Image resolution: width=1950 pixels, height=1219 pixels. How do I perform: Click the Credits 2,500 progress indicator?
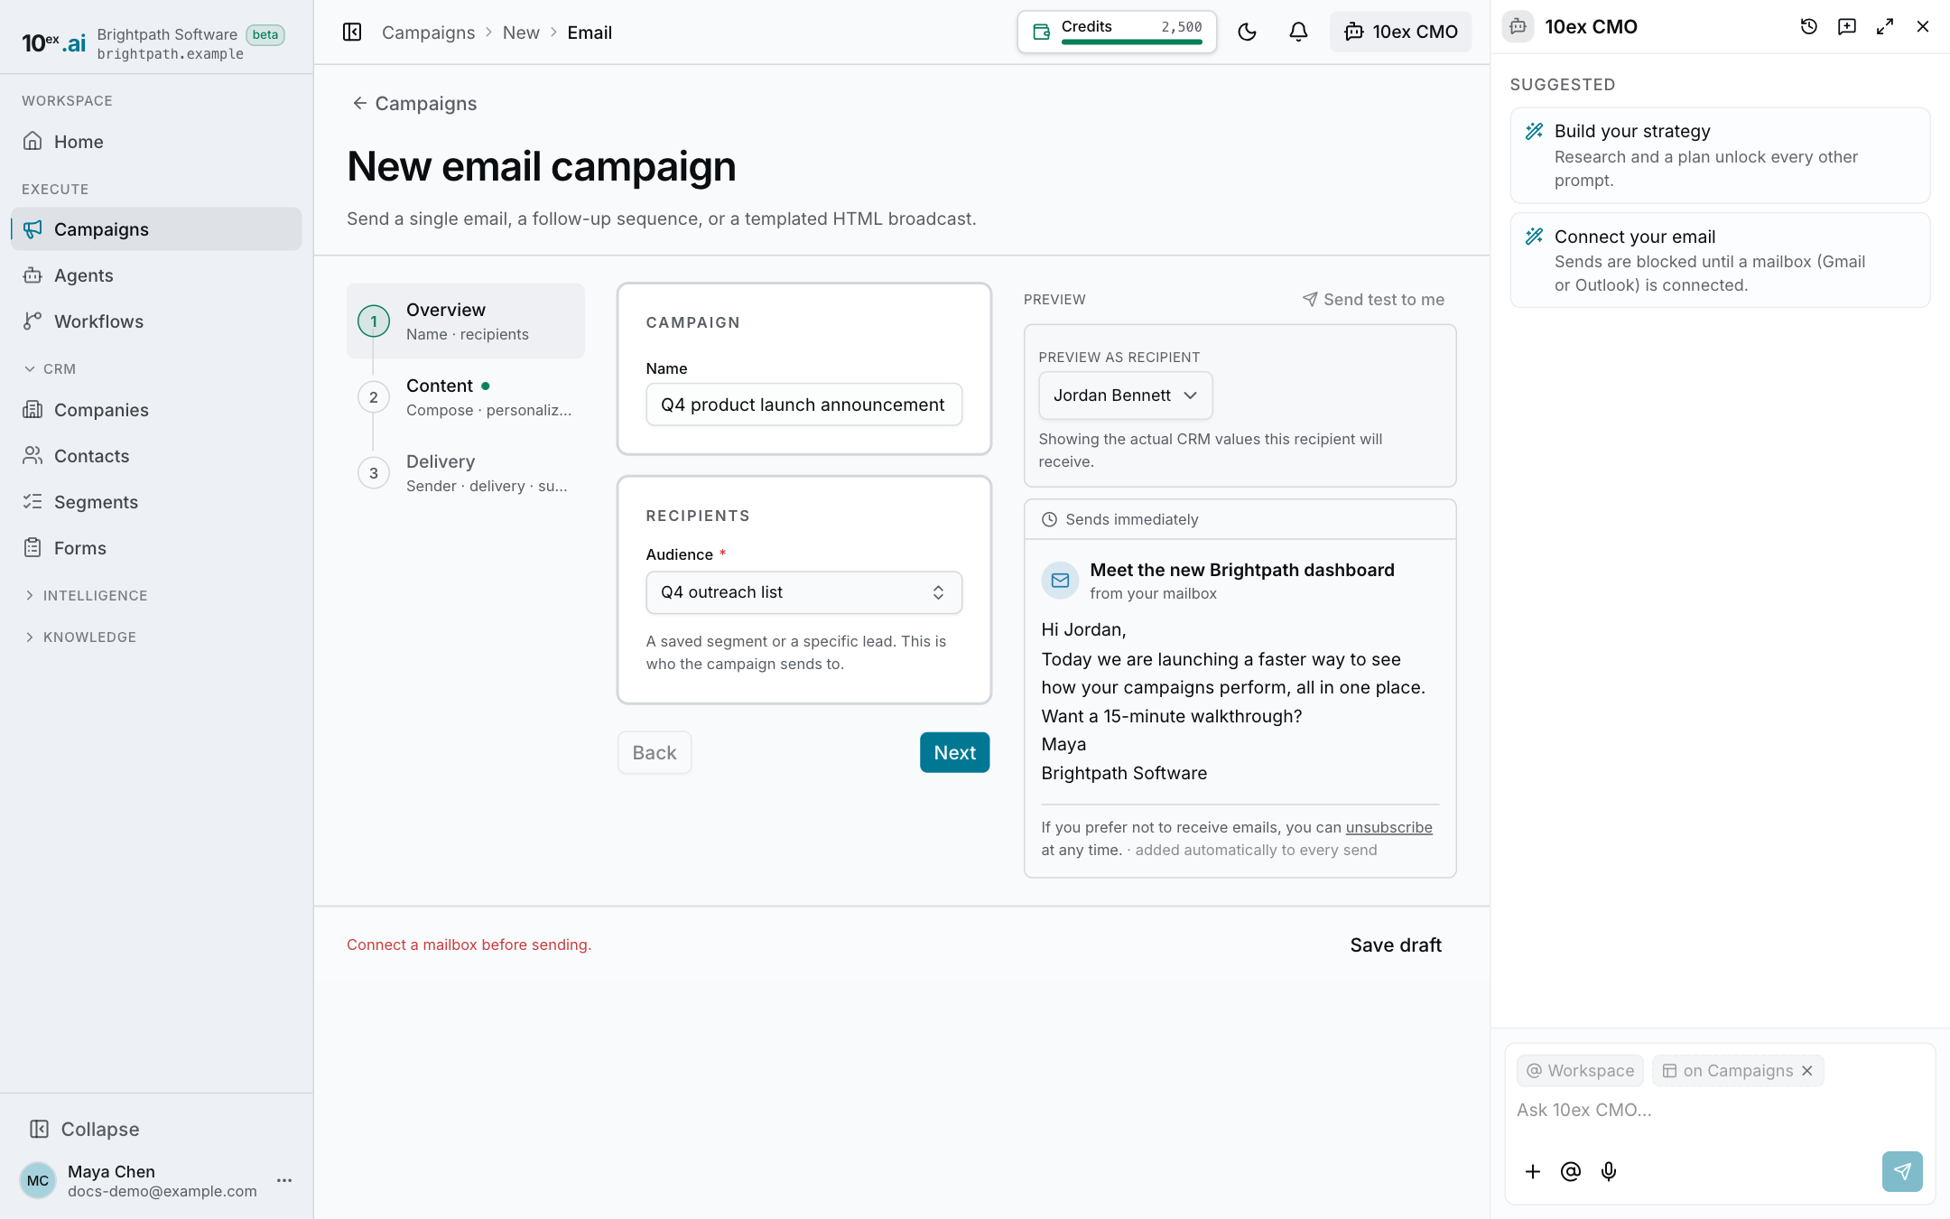pyautogui.click(x=1117, y=33)
